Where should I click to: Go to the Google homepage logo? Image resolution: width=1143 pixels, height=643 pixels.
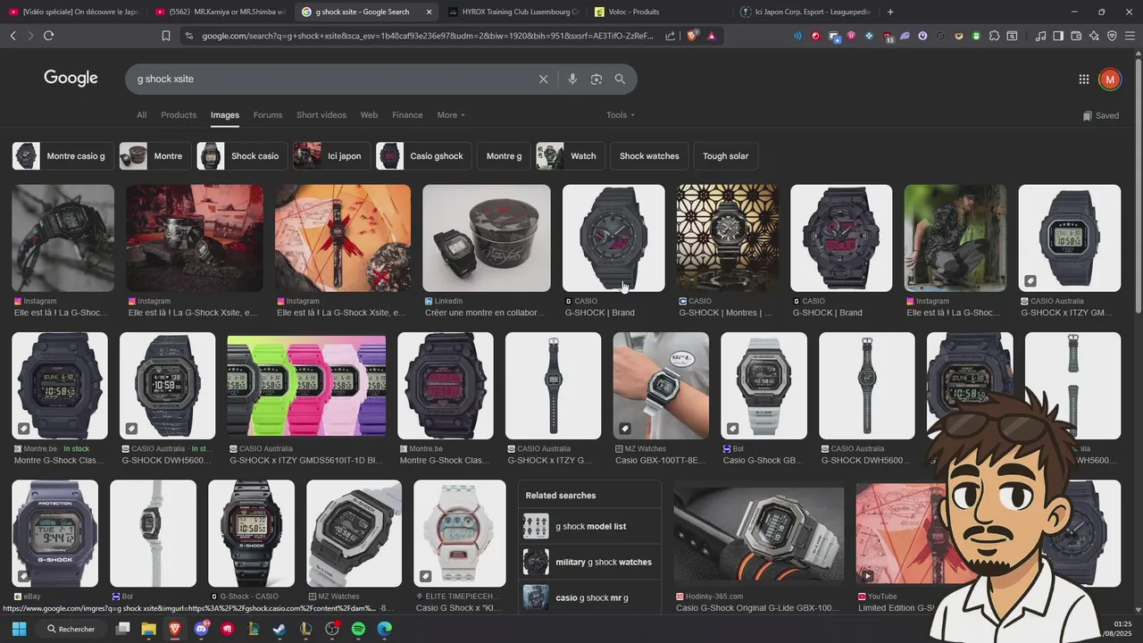click(x=71, y=79)
